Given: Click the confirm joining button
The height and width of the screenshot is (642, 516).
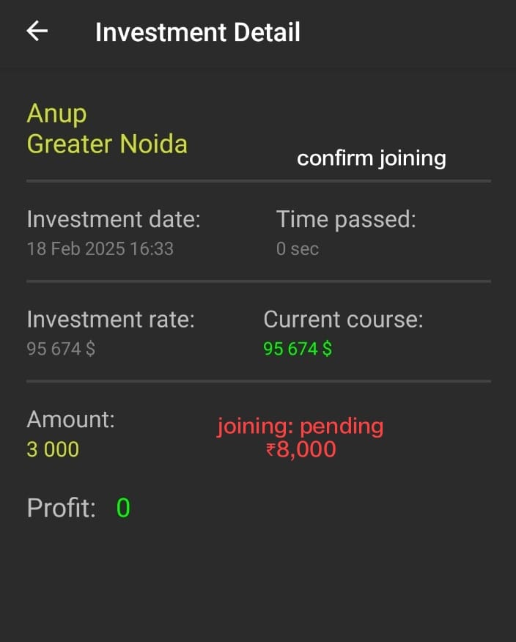Looking at the screenshot, I should click(x=372, y=158).
